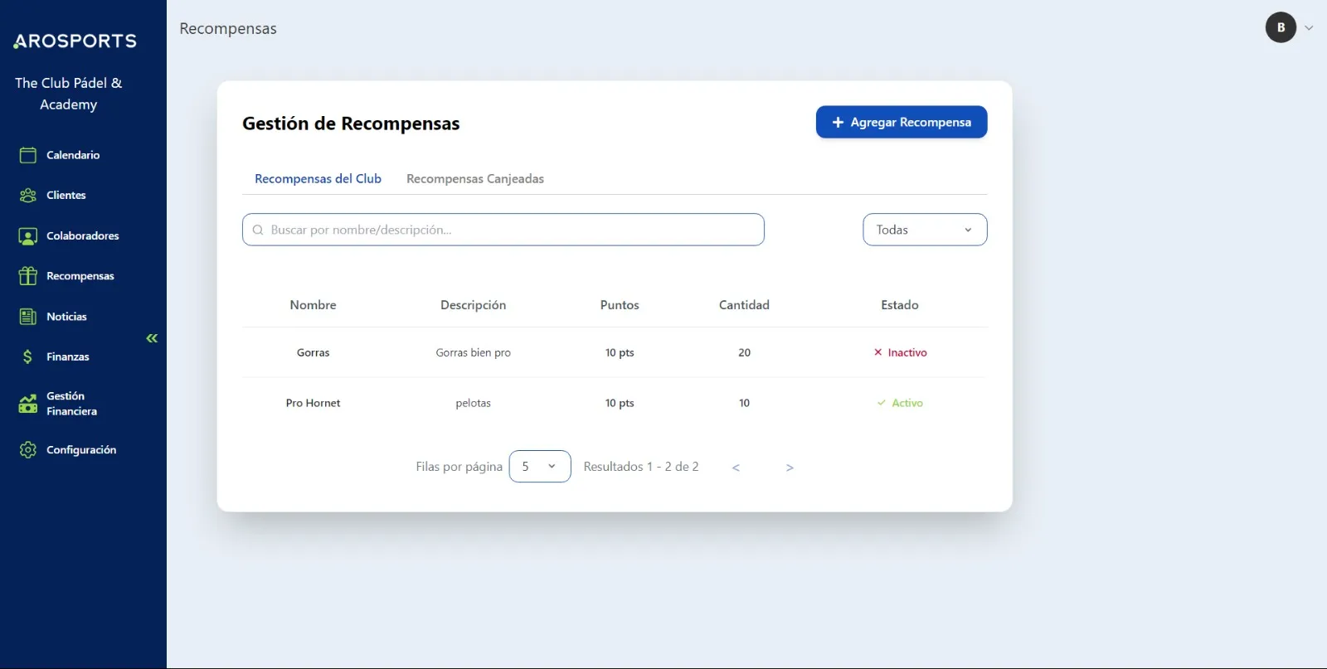Click the Noticias newspaper icon
Screen dimensions: 1327x669
tap(27, 317)
